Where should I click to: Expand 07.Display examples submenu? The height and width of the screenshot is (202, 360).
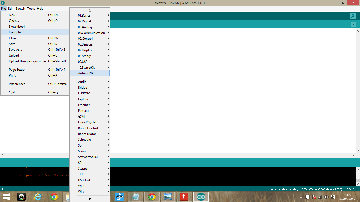coord(90,50)
